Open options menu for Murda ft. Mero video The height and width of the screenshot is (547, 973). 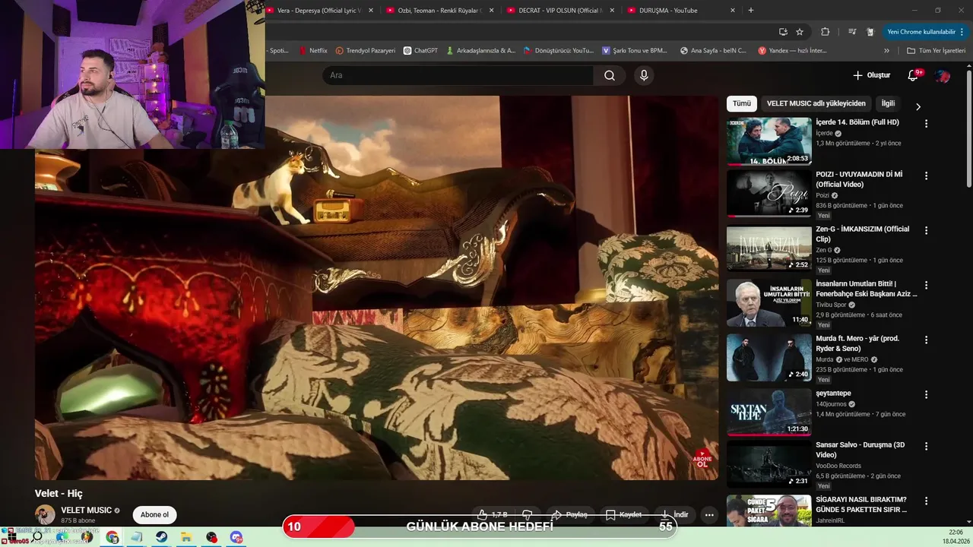[x=926, y=340]
